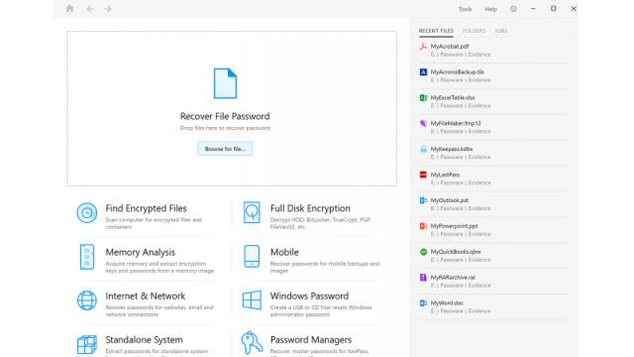
Task: Navigate forward with the right arrow
Action: click(108, 9)
